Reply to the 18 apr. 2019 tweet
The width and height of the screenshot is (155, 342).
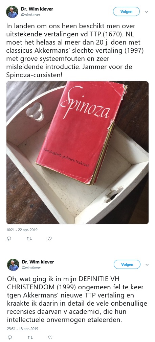9,338
